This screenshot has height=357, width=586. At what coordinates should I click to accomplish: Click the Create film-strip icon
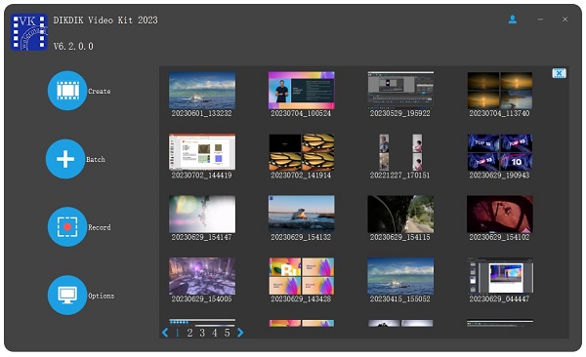67,91
